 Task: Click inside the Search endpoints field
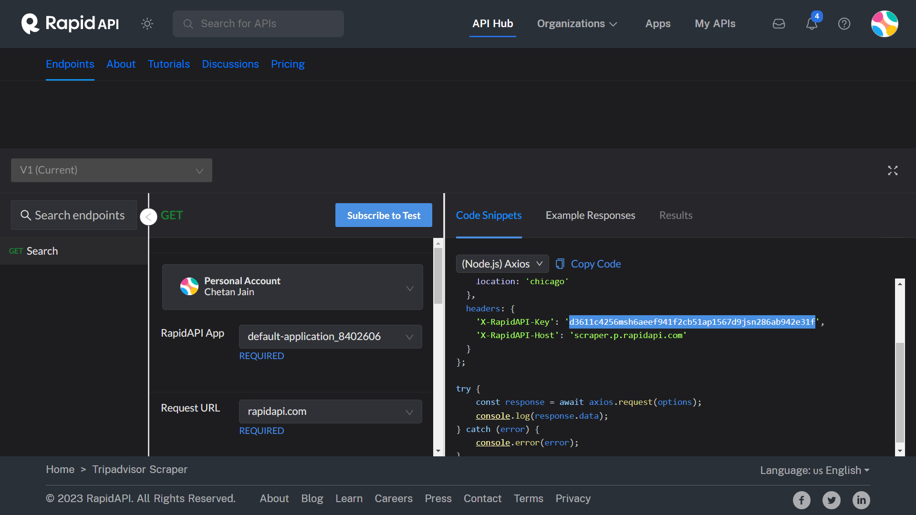[73, 215]
